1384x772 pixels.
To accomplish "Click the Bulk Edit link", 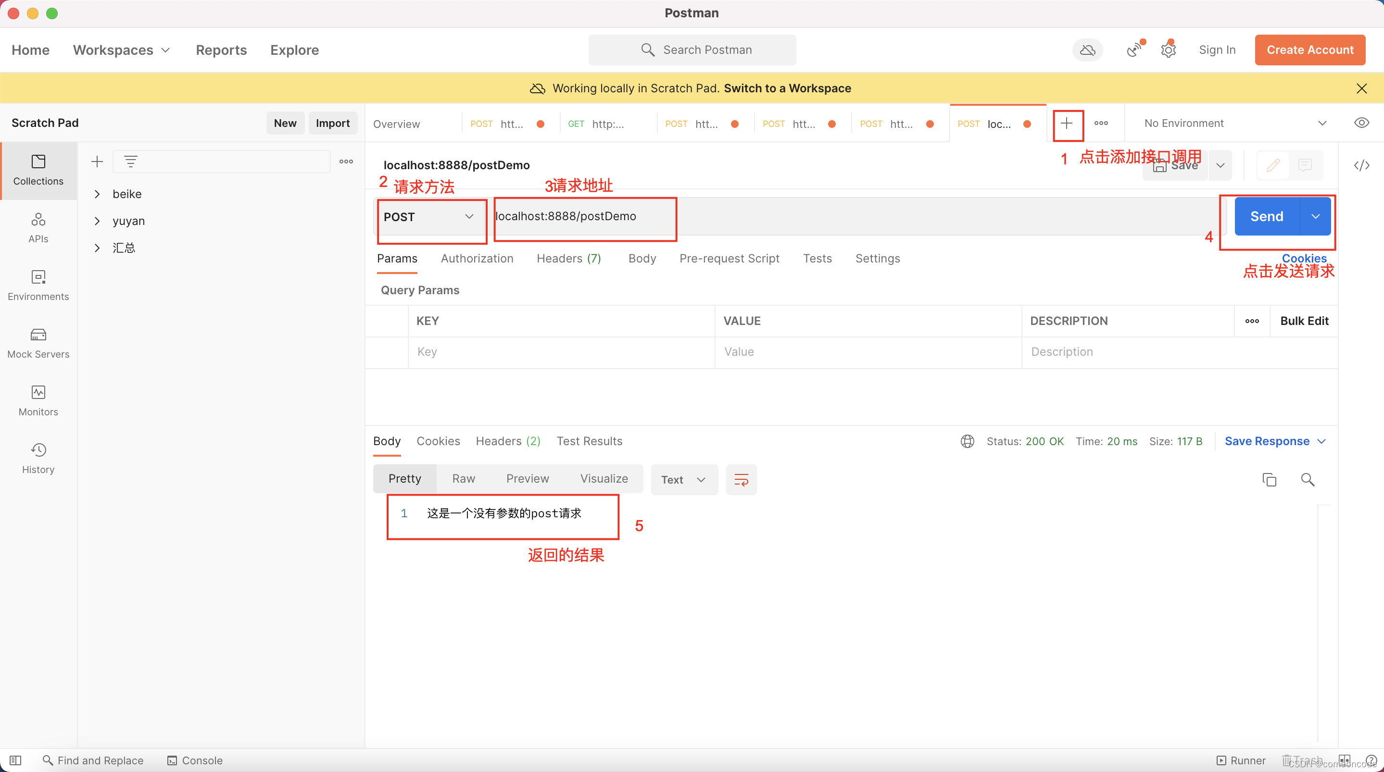I will tap(1304, 321).
